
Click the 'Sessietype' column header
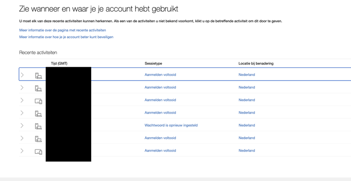153,64
